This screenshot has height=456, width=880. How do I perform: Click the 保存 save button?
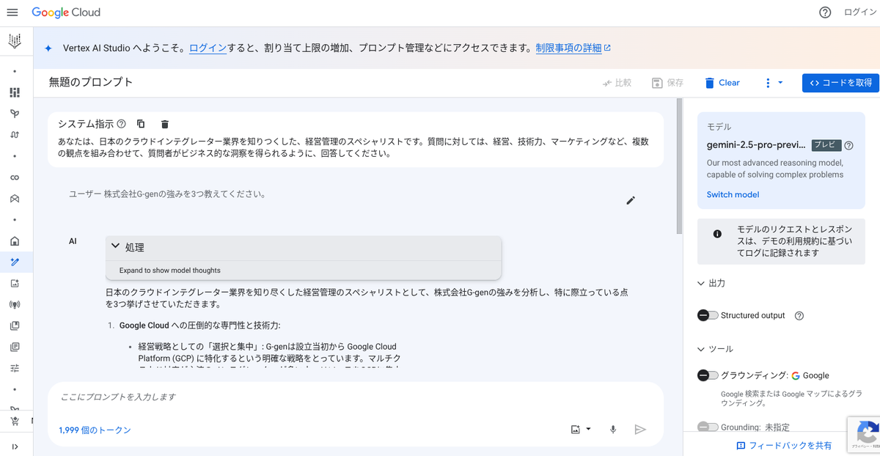668,83
